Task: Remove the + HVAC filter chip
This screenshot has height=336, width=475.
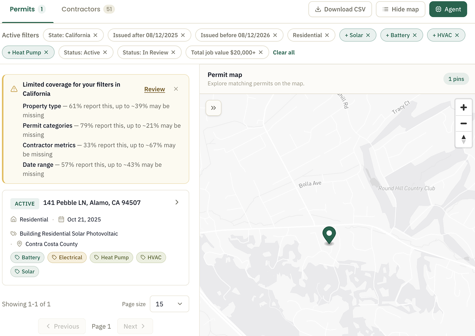Action: point(457,35)
